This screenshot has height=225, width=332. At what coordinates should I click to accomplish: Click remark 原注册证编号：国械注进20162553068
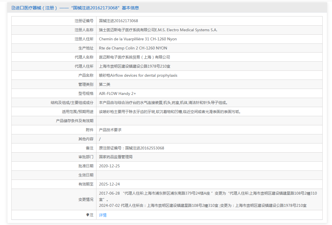click(131, 148)
